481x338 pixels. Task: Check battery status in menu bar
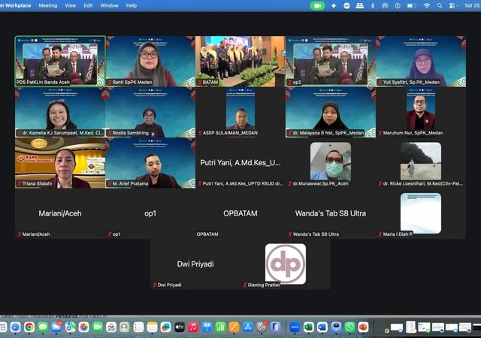(411, 5)
